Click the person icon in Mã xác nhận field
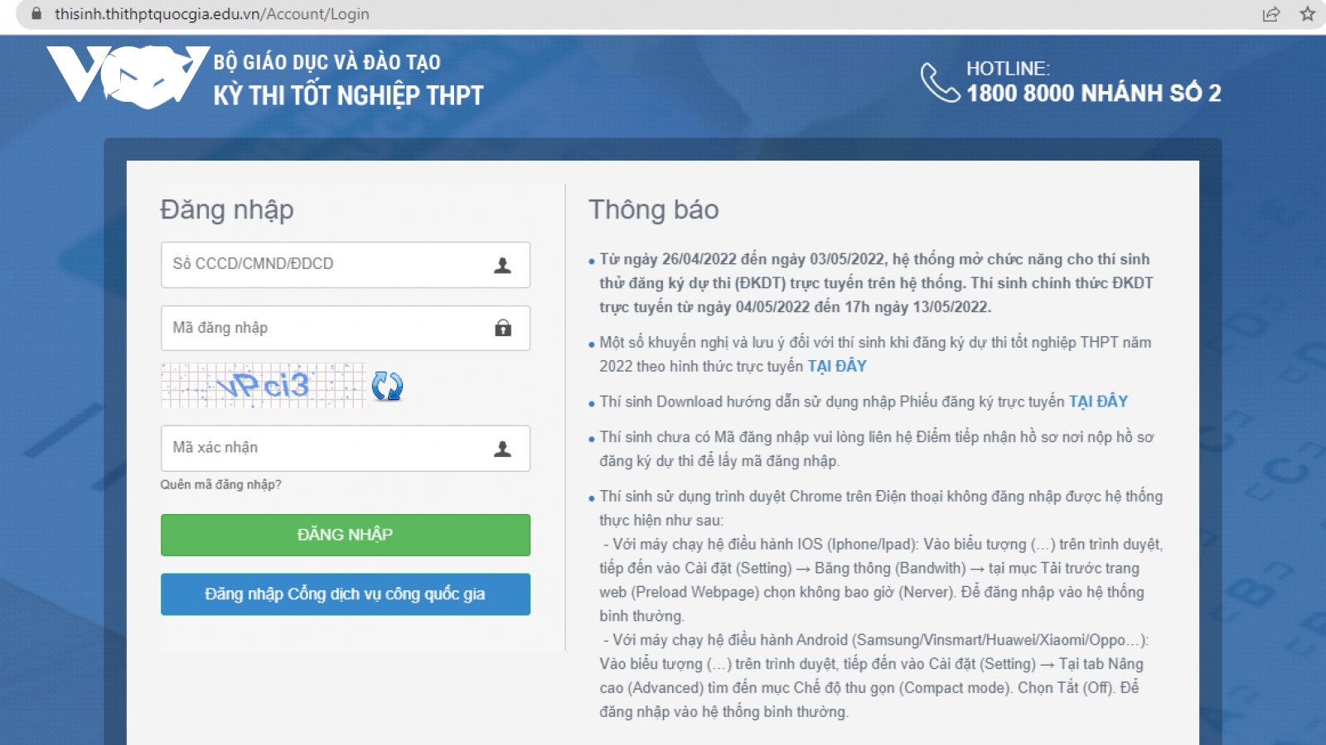Screen dimensions: 1326x745 pyautogui.click(x=502, y=449)
